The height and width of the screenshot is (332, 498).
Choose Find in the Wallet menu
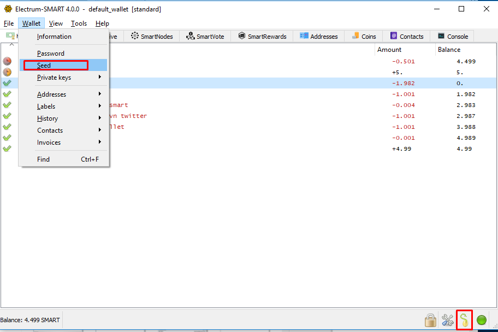[x=63, y=159]
